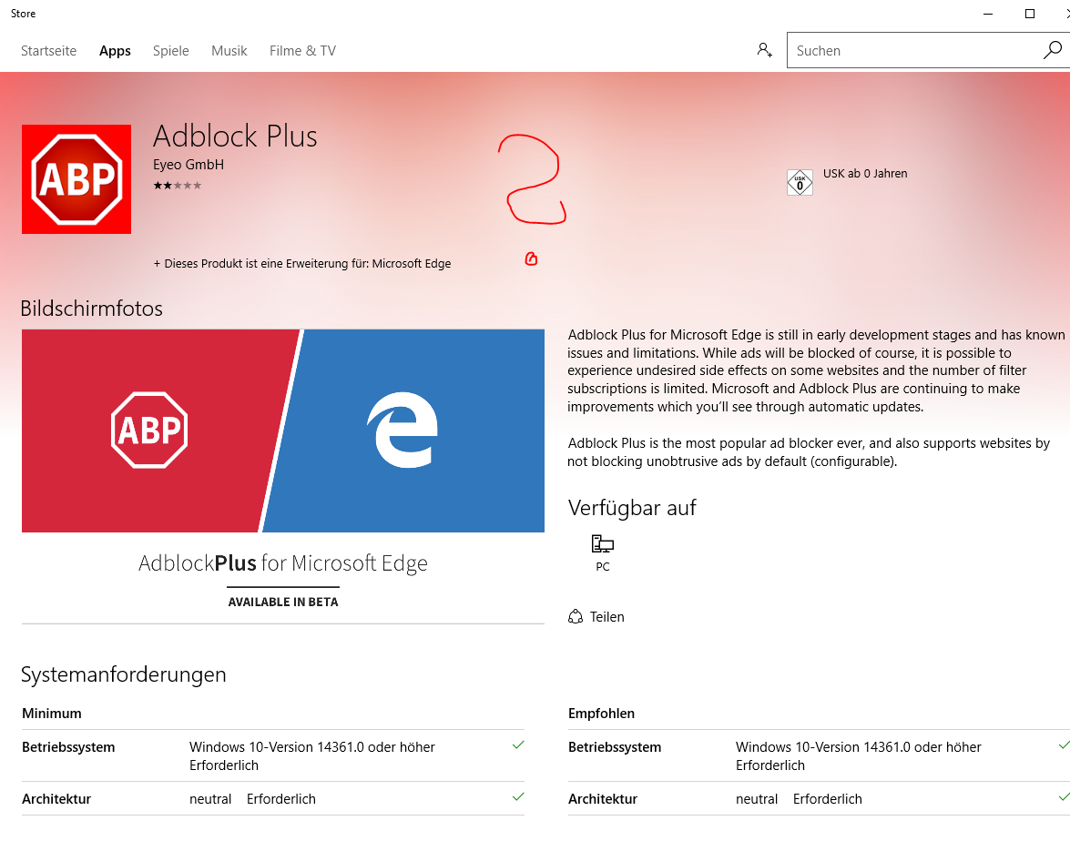Maximize the Store window
The width and height of the screenshot is (1070, 841).
(1030, 14)
